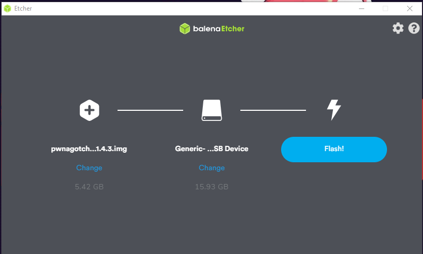
Task: Select the pwnagotch...1.4.3.img filename
Action: click(x=89, y=149)
